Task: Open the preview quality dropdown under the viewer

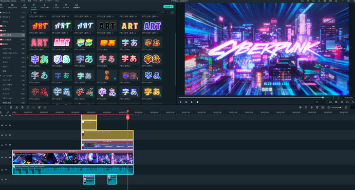Action: (320, 102)
